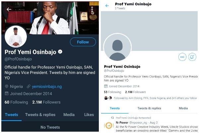Open Tweets & replies tab on dark profile
The image size is (199, 133).
[40, 115]
